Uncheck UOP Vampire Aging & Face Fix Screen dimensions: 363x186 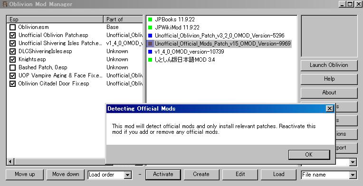(x=12, y=75)
